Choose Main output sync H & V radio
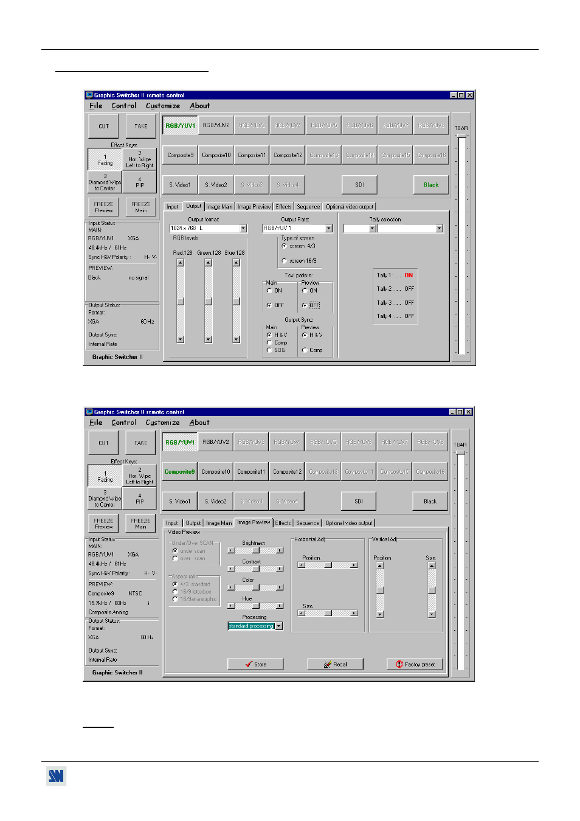This screenshot has width=580, height=821. [x=269, y=335]
